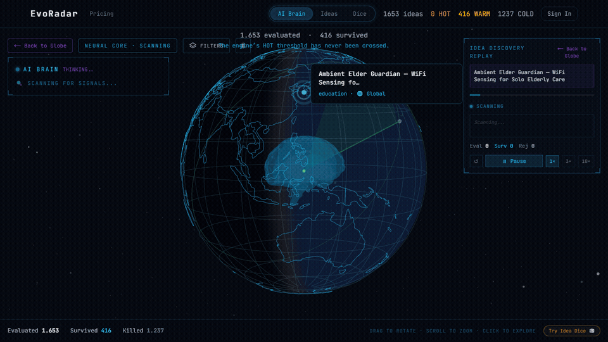Set replay speed to 3×

pyautogui.click(x=568, y=161)
